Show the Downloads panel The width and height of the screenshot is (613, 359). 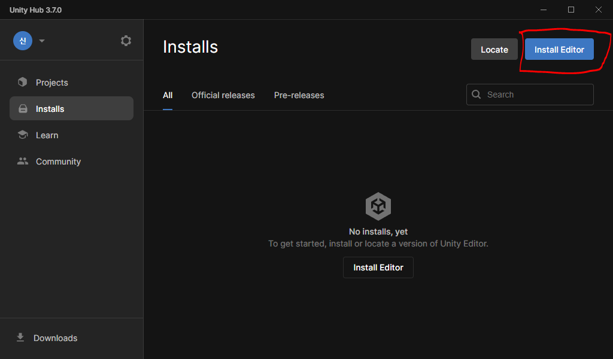(55, 338)
